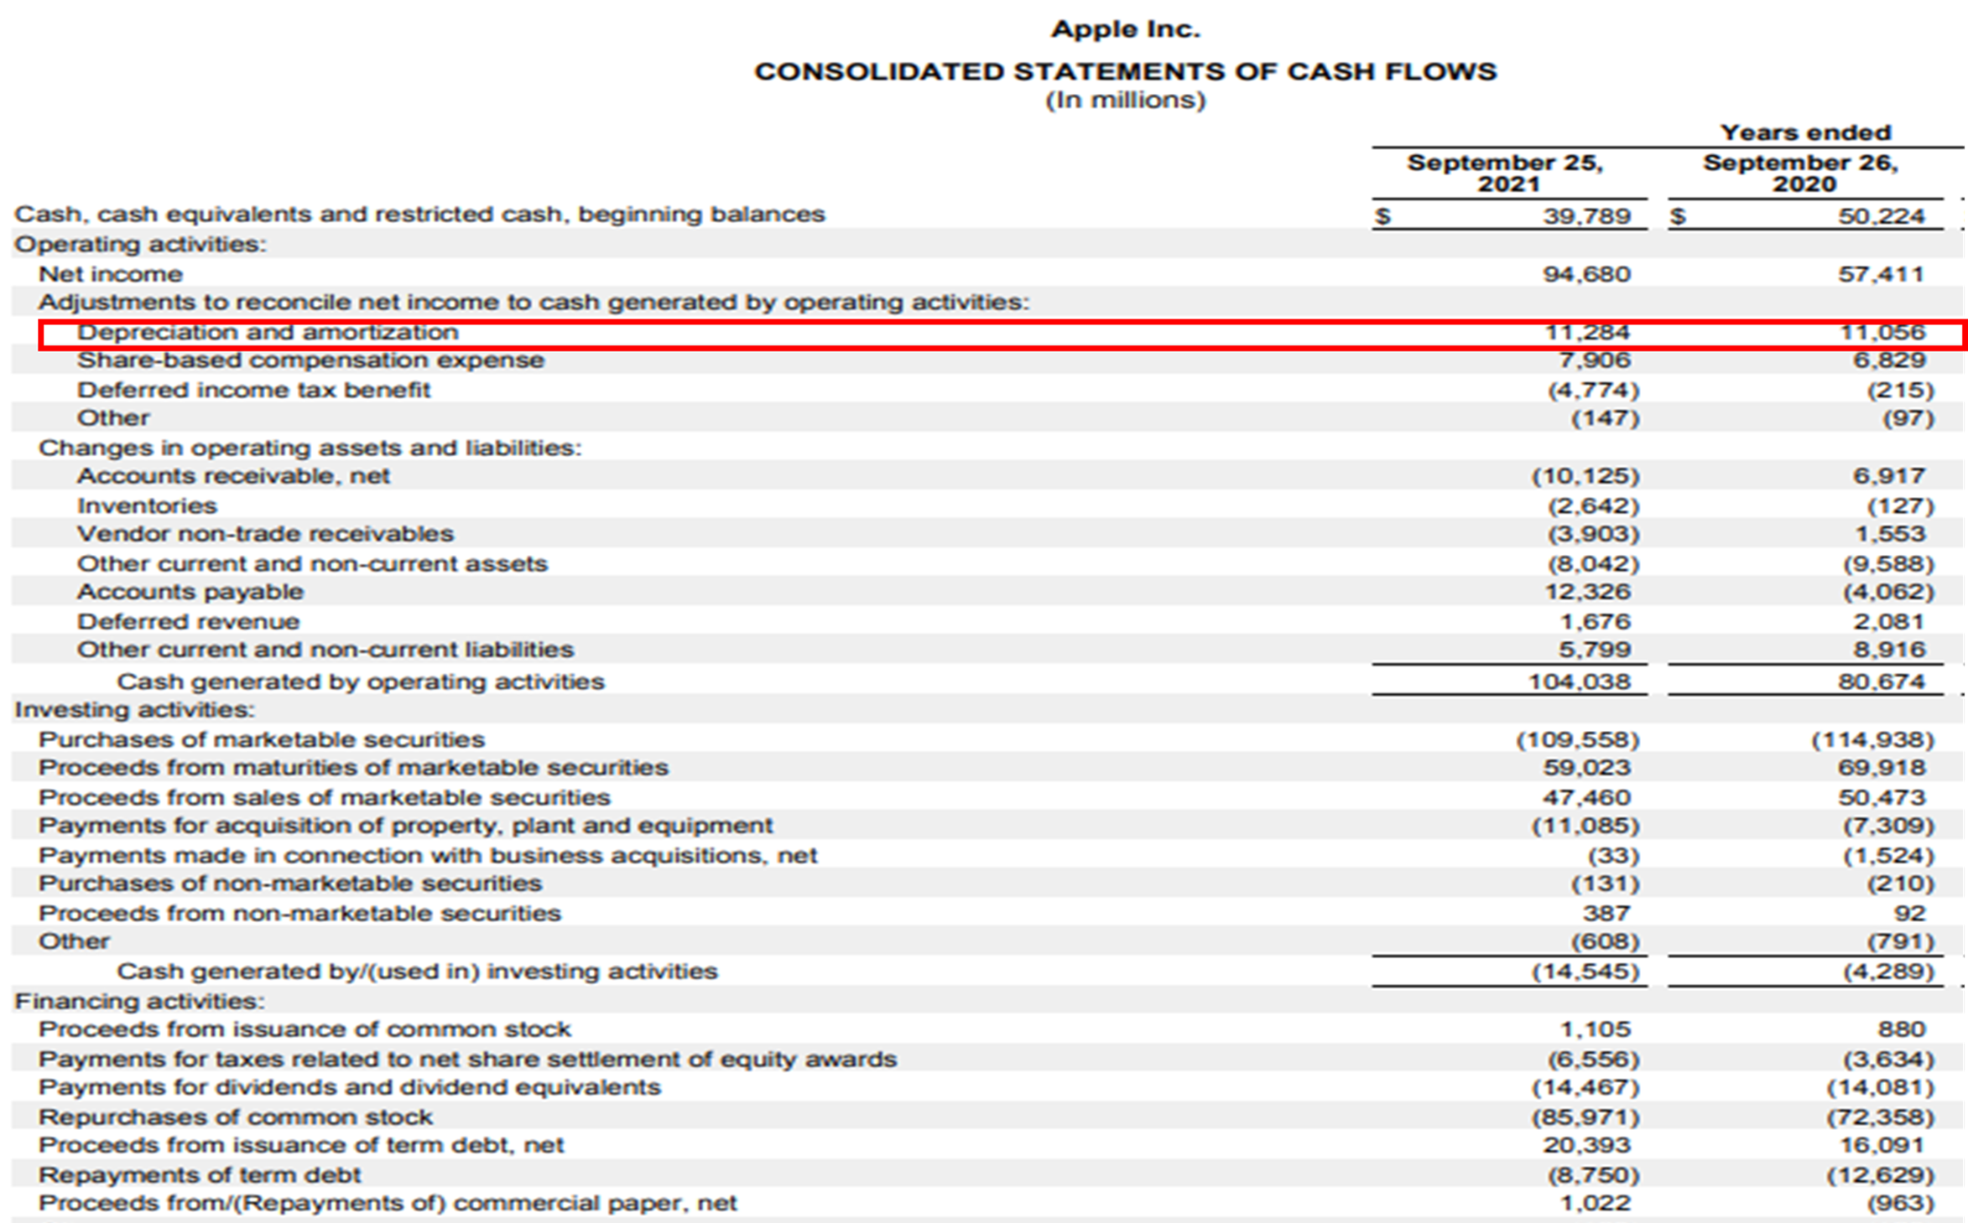Click 'Cash generated by/(used in) investing activities'
The width and height of the screenshot is (1968, 1223).
click(417, 971)
